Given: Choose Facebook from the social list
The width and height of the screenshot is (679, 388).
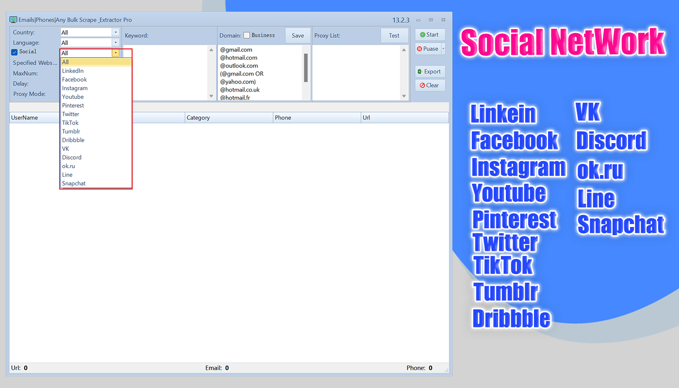Looking at the screenshot, I should coord(96,80).
